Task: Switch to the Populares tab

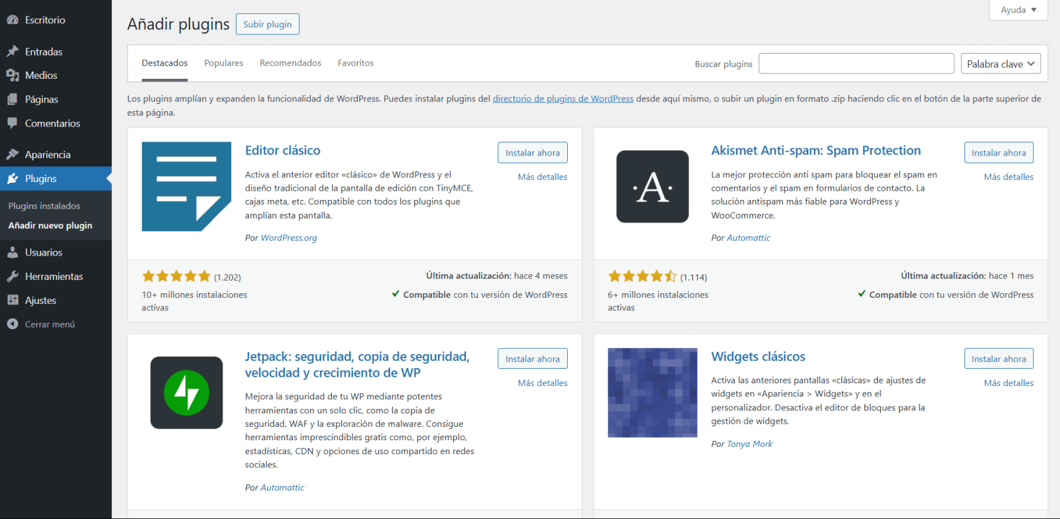Action: pos(223,63)
